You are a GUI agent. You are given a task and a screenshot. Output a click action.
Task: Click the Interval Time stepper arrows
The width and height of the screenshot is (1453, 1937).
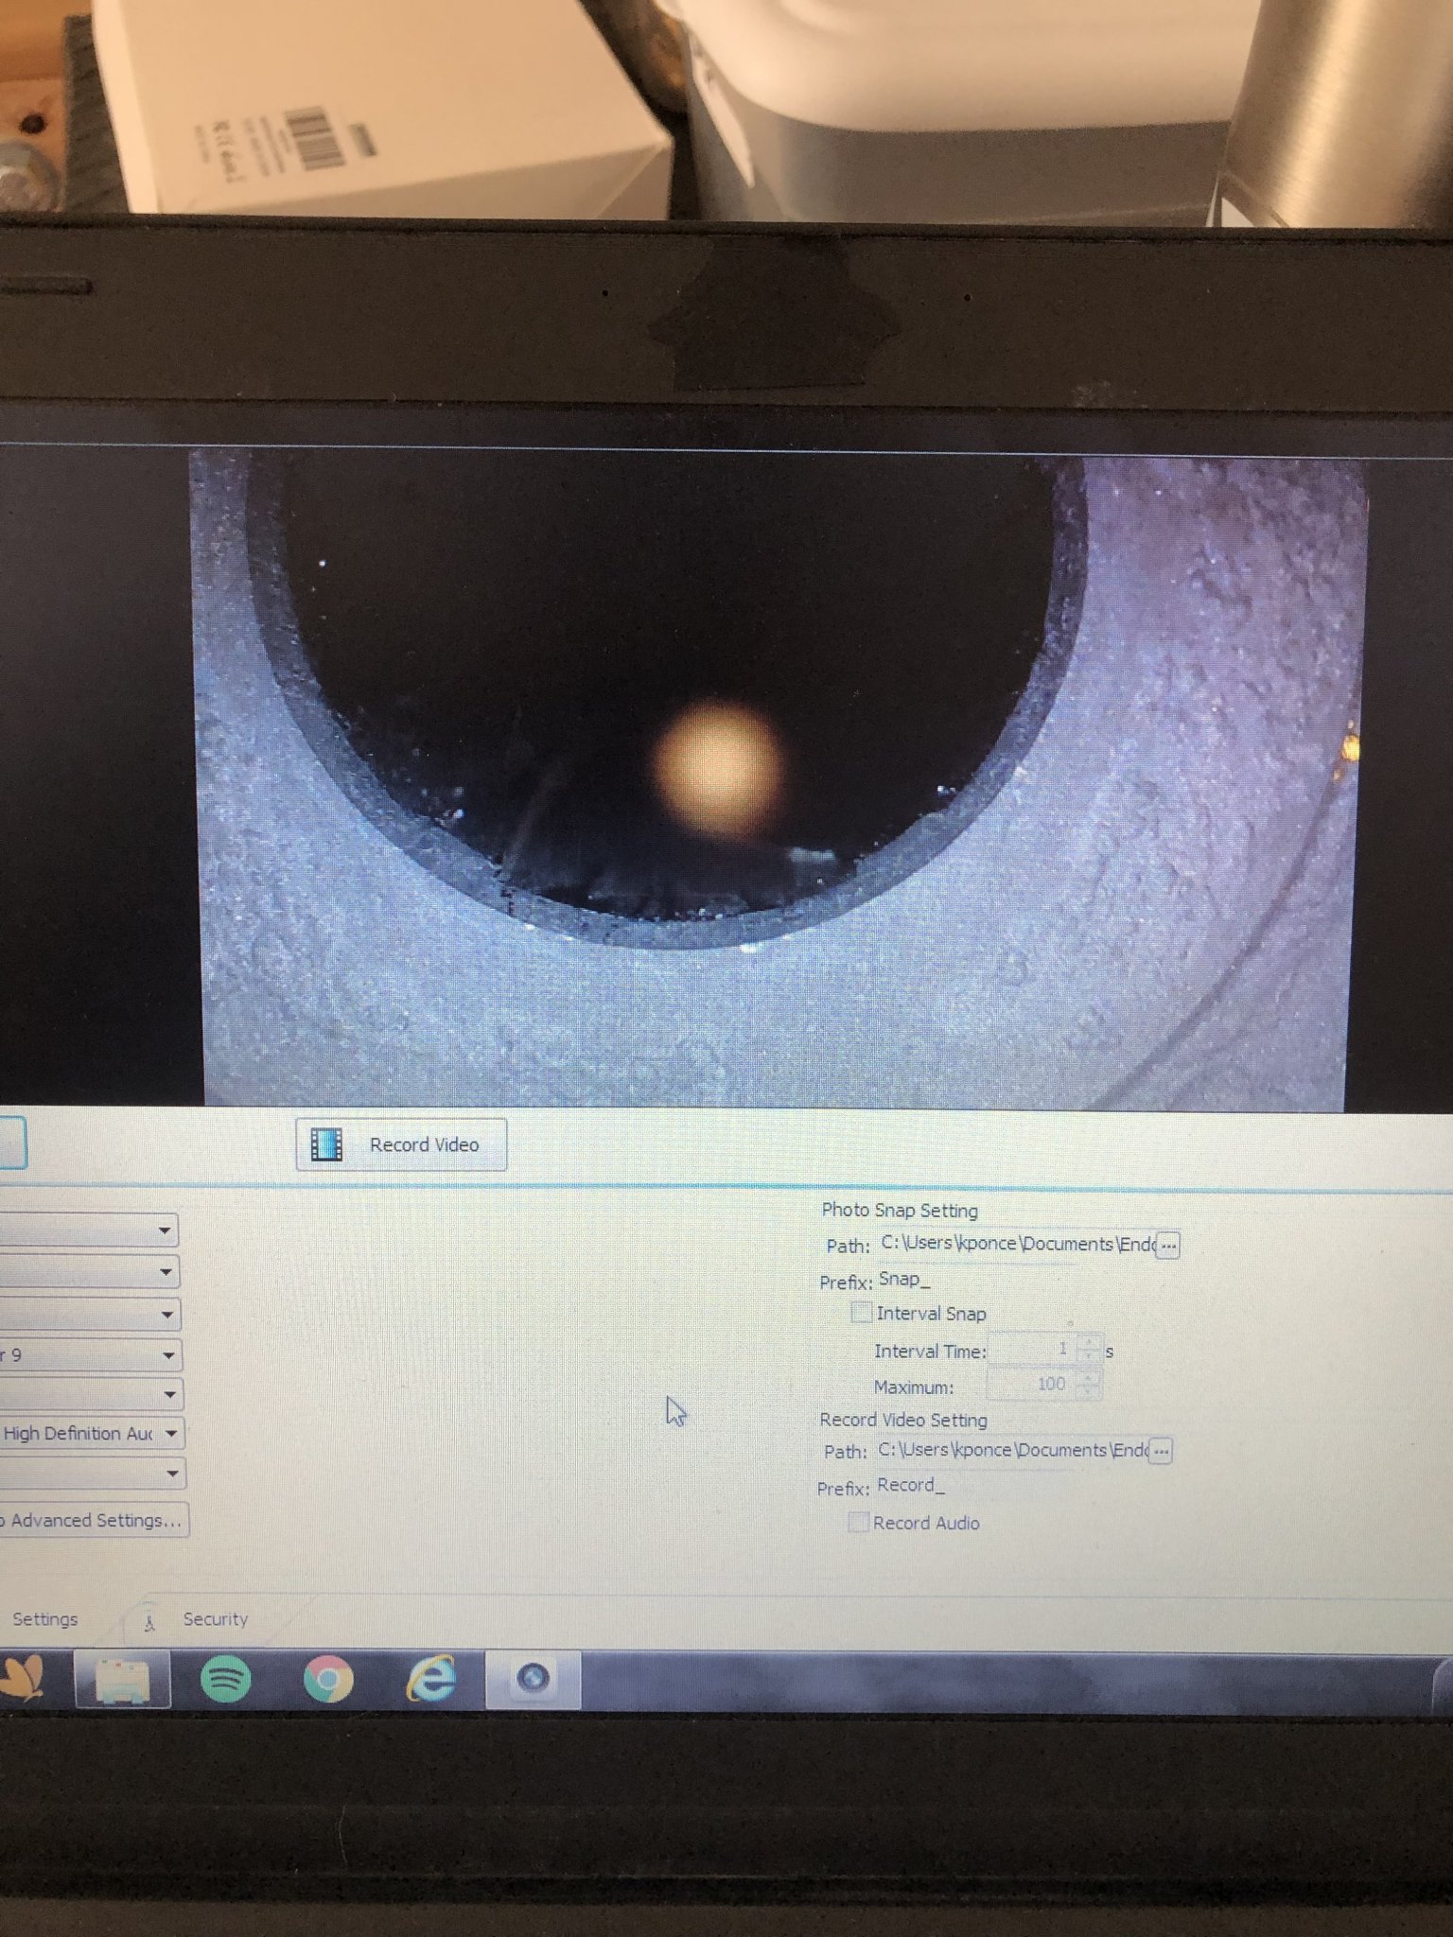click(1091, 1350)
